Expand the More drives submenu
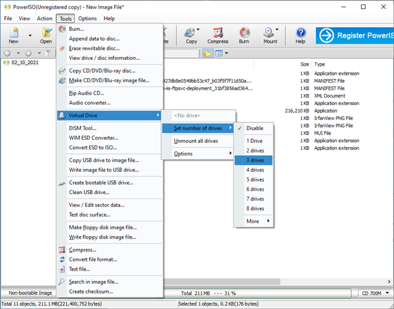The width and height of the screenshot is (394, 309). 255,221
